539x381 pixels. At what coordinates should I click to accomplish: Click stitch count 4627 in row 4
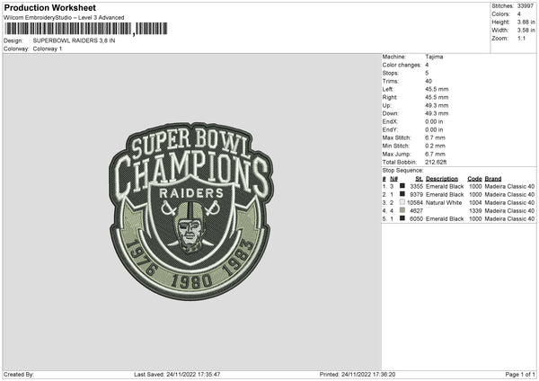click(x=416, y=211)
